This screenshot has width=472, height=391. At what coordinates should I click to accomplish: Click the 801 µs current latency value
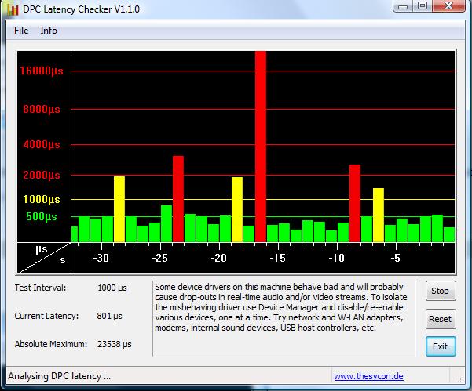coord(110,316)
